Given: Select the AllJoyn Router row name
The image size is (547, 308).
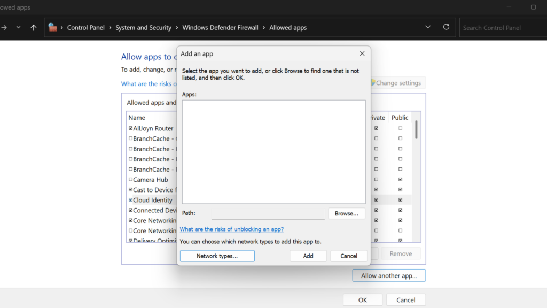Looking at the screenshot, I should coord(153,128).
